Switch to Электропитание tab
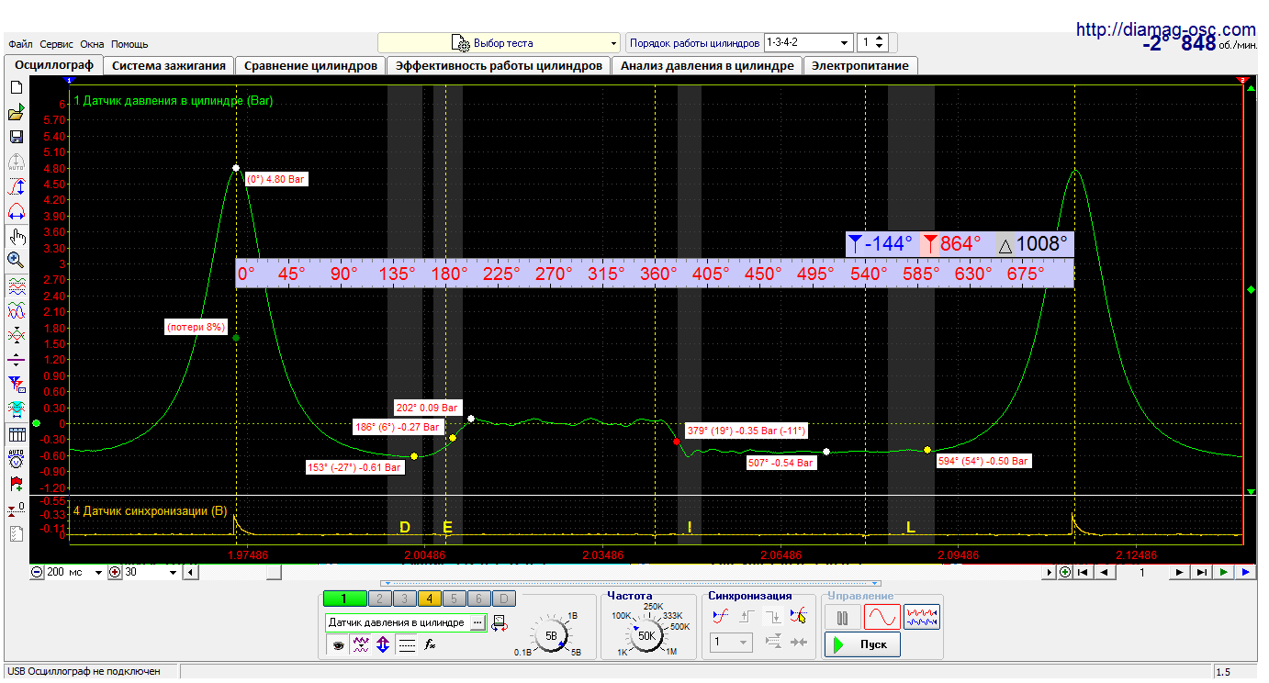The width and height of the screenshot is (1269, 683). pyautogui.click(x=860, y=65)
